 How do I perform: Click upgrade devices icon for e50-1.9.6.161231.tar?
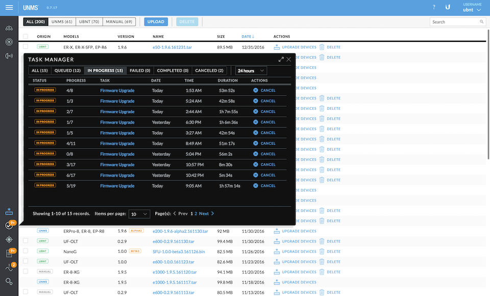click(x=277, y=47)
